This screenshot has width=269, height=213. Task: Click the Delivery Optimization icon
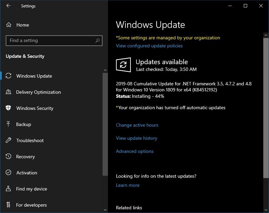8,92
